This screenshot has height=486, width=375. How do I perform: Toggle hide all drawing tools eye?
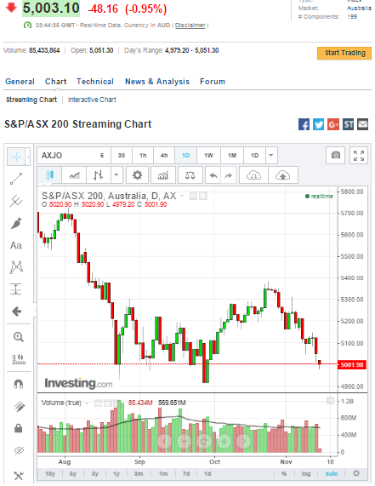(19, 450)
